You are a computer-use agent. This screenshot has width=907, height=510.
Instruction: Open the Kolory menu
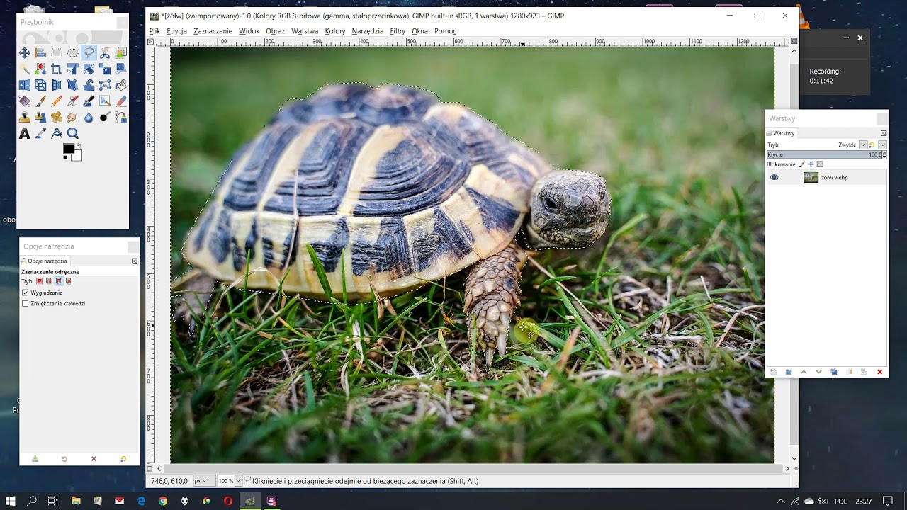coord(335,31)
